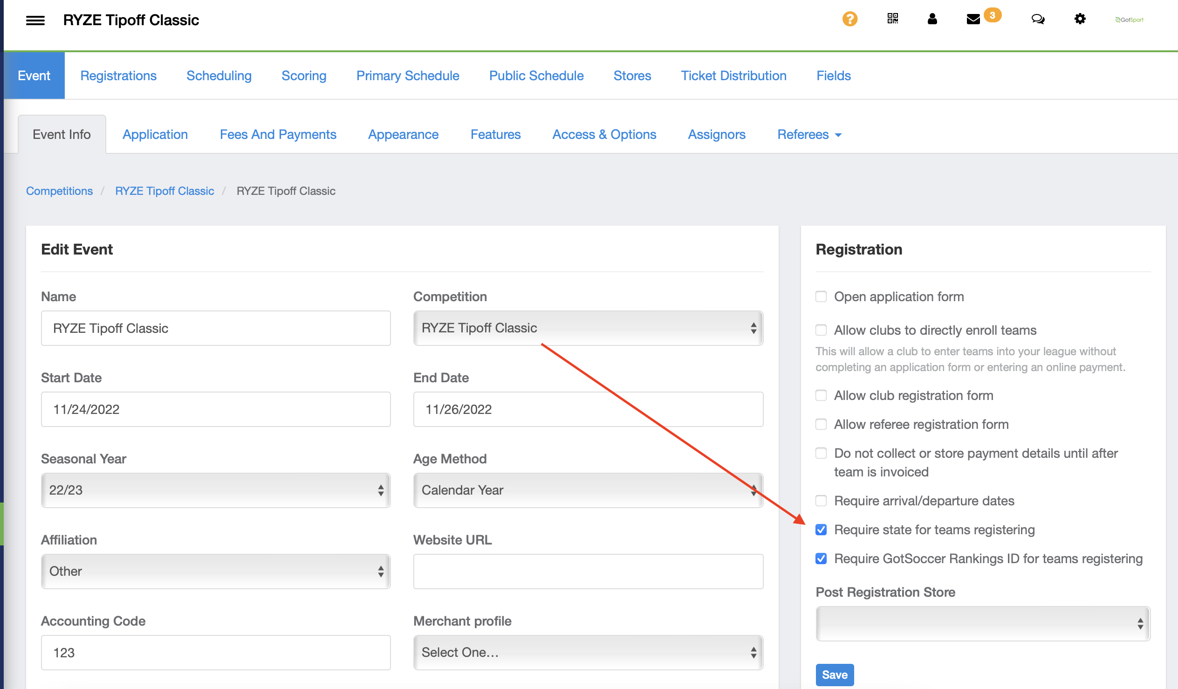
Task: Open the user profile icon
Action: point(931,19)
